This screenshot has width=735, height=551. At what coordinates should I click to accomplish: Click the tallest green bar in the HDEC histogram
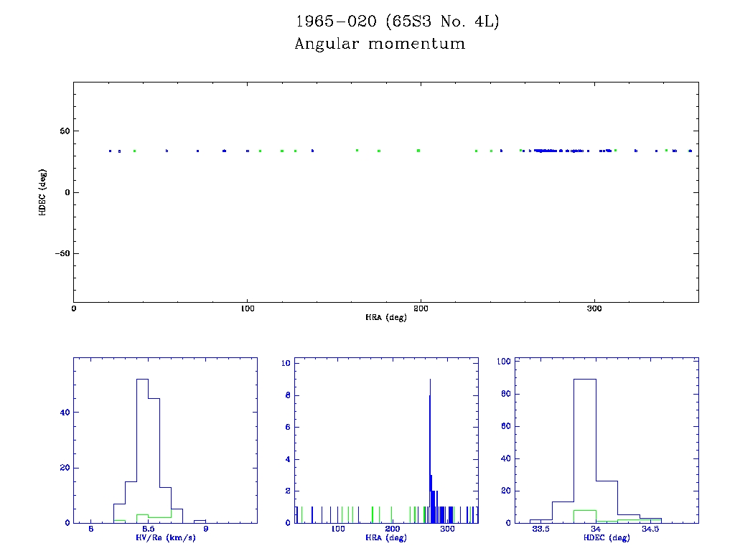(x=584, y=516)
